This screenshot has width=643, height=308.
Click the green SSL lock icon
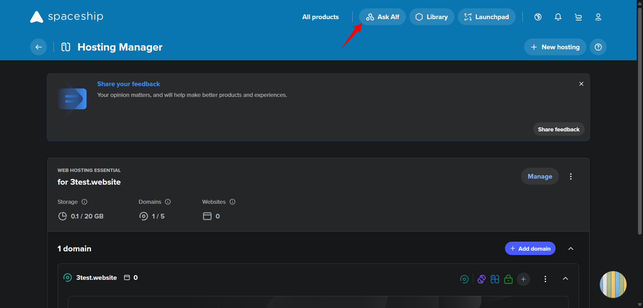pyautogui.click(x=508, y=279)
